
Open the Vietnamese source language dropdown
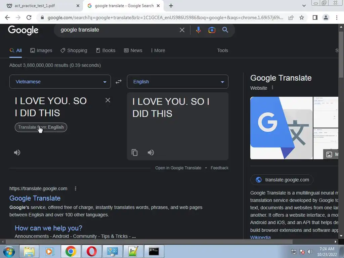(x=60, y=82)
